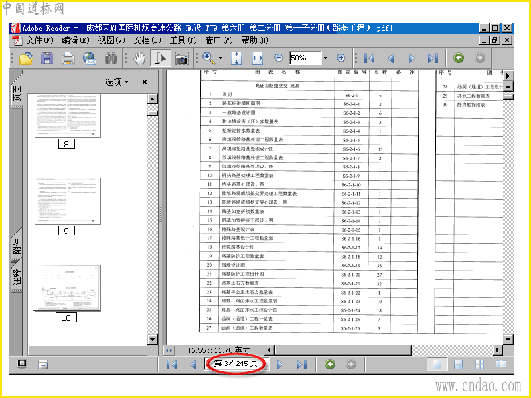
Task: Open the 窗口(W) menu
Action: 219,40
